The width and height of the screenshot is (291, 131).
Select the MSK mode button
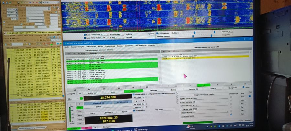80,115
